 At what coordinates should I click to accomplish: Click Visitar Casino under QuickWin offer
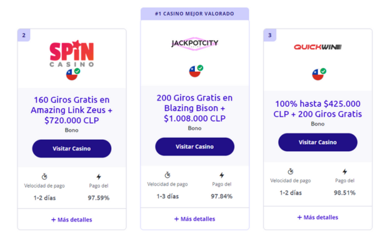[317, 142]
